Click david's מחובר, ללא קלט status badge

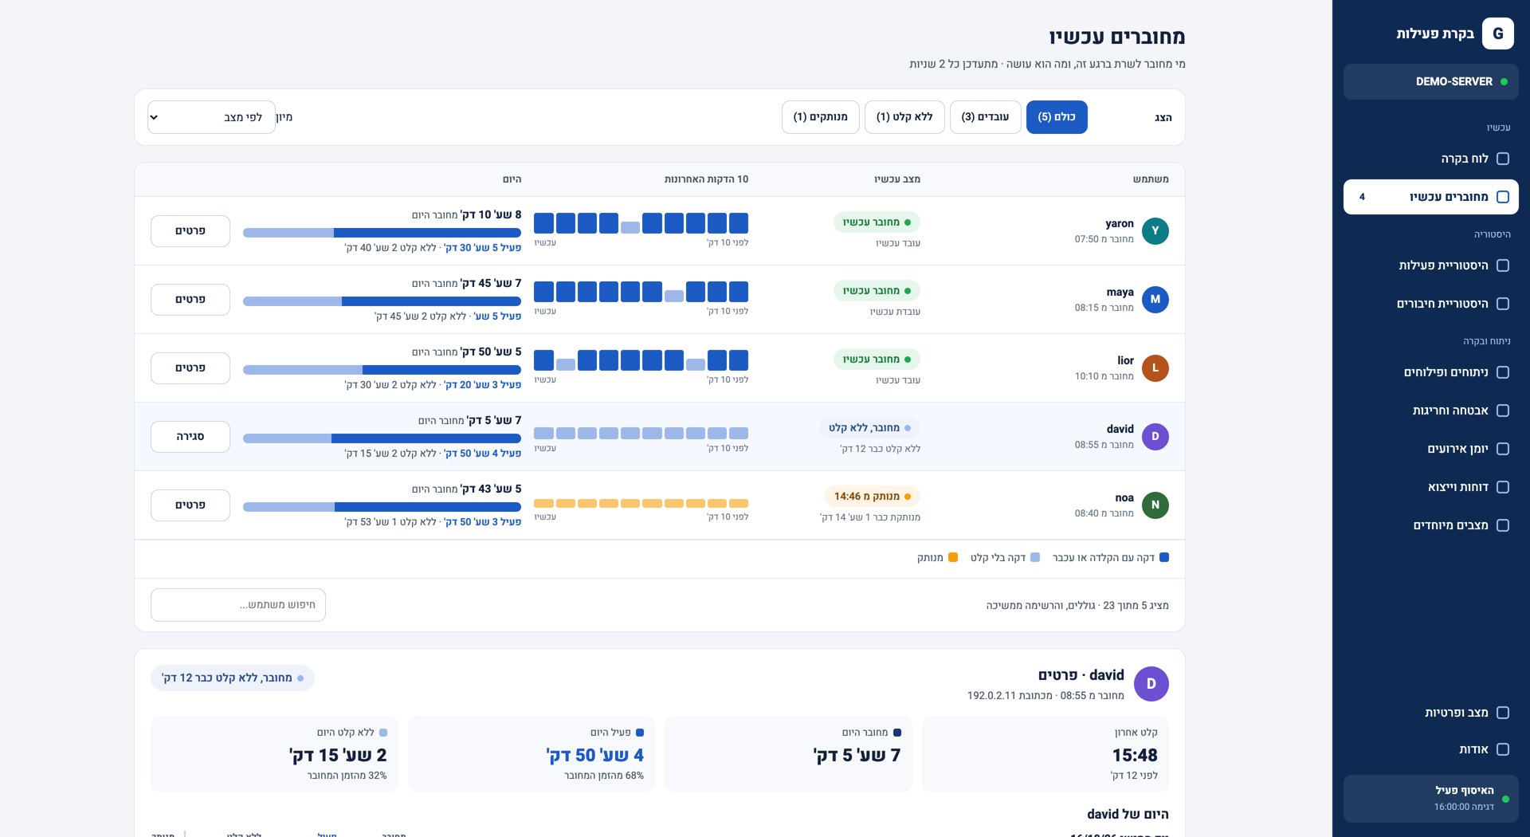pyautogui.click(x=869, y=428)
